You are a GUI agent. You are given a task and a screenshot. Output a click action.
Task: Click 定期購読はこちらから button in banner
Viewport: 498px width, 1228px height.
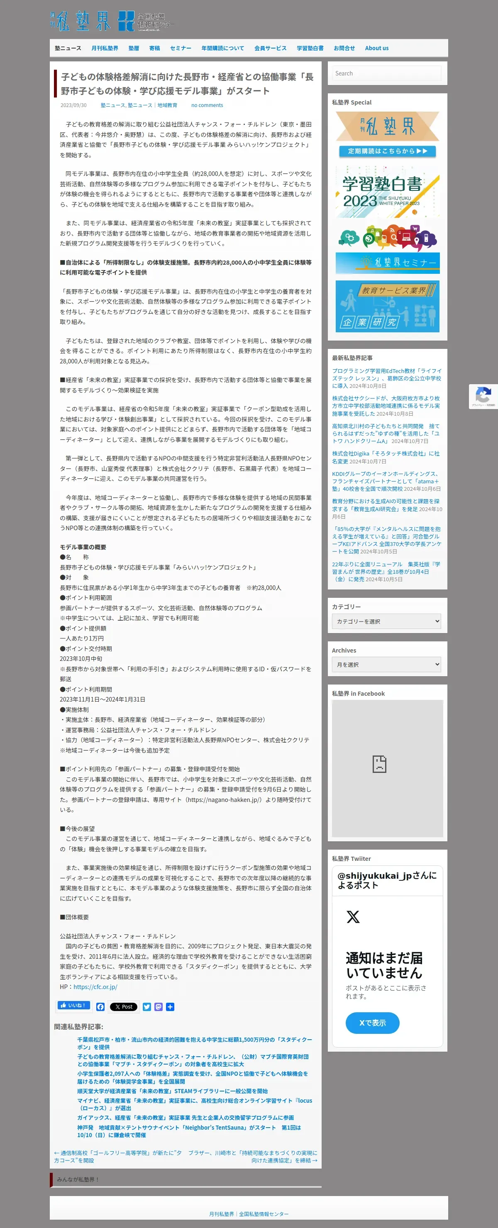click(387, 151)
